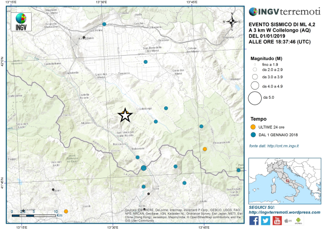Click the orange dot near Pescasseroli

click(x=205, y=149)
